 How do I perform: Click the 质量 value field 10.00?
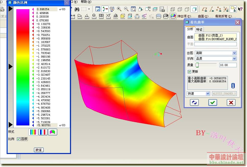228,65
